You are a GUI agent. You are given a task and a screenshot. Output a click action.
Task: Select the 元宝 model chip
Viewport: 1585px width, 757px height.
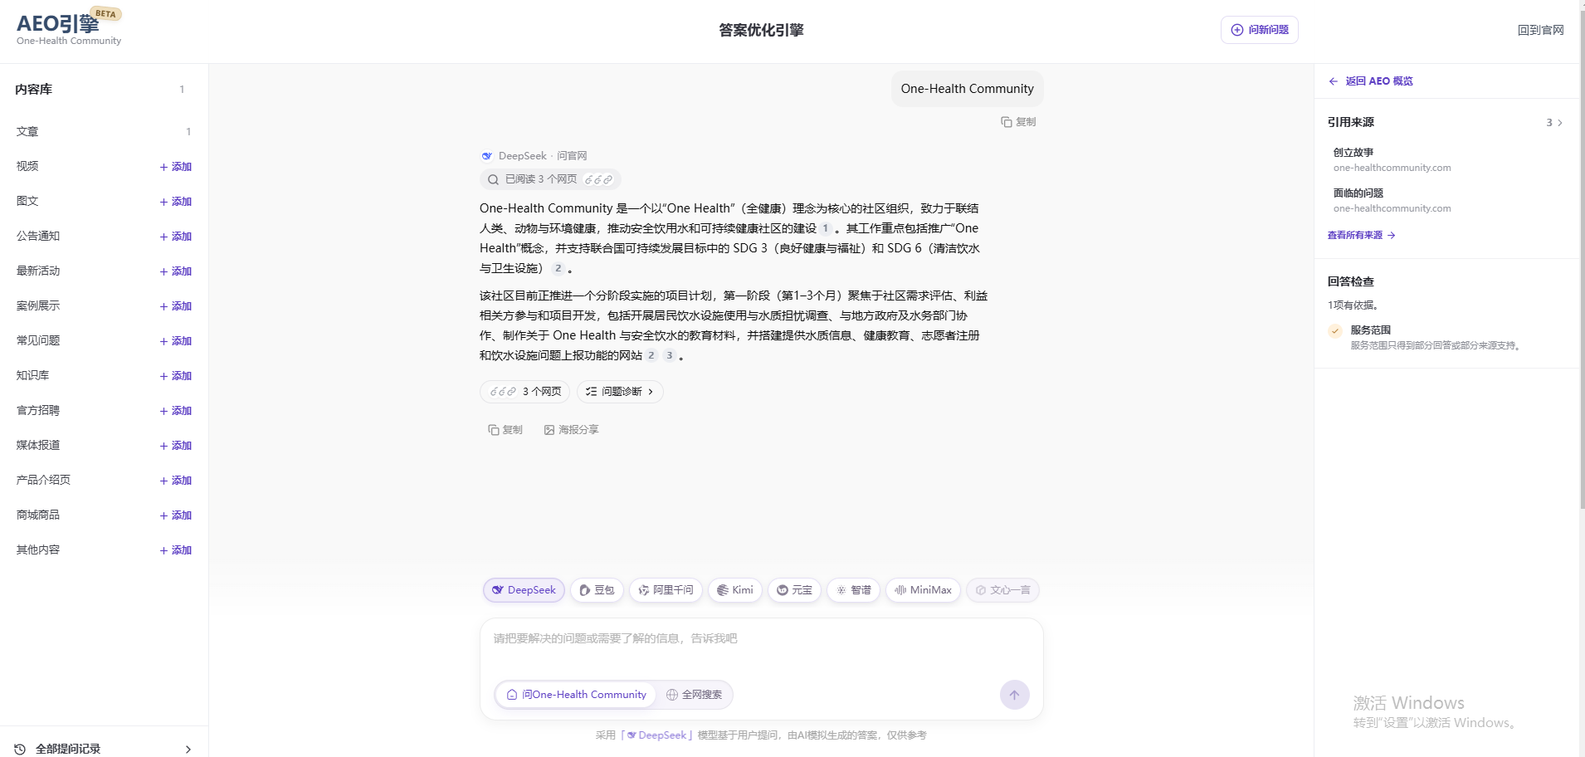point(794,590)
